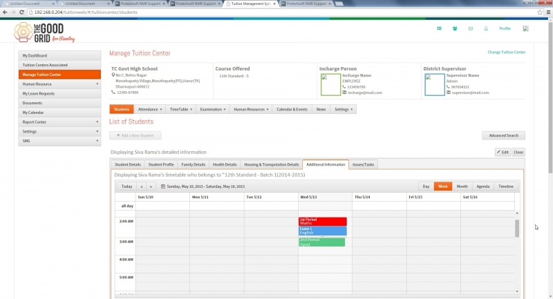553x299 pixels.
Task: Switch timetable to Month view
Action: [x=462, y=186]
